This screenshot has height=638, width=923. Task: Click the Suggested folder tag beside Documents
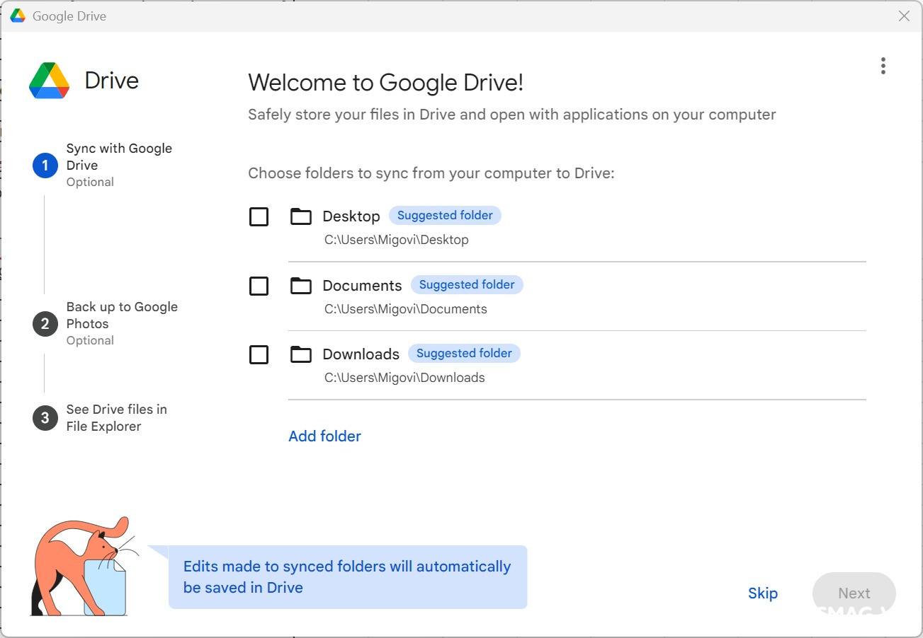pos(467,284)
